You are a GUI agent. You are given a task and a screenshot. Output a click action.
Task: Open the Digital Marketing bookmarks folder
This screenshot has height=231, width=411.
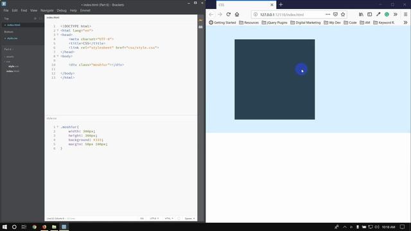click(x=306, y=23)
